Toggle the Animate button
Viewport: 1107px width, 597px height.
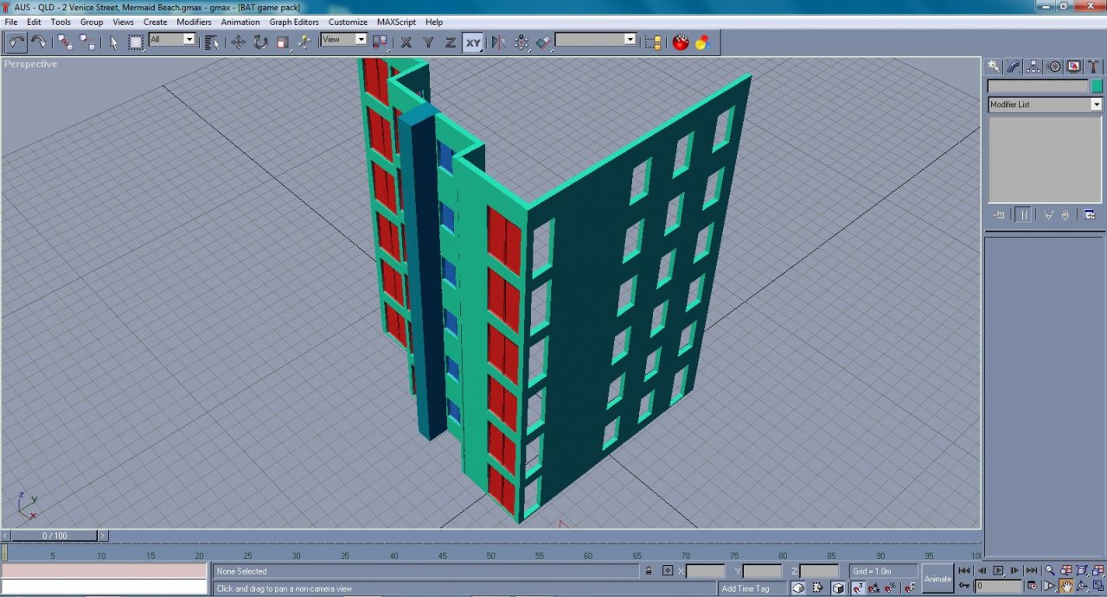tap(937, 579)
